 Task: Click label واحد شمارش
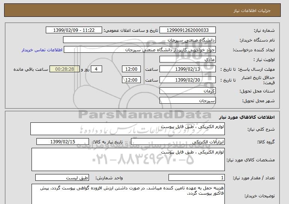109,178
